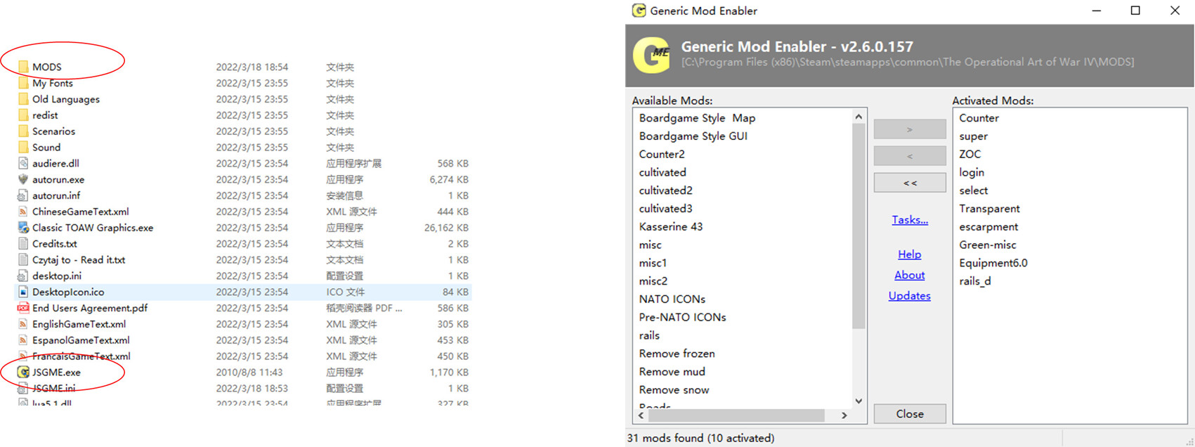The width and height of the screenshot is (1195, 447).
Task: Select the MODS folder icon
Action: [23, 67]
